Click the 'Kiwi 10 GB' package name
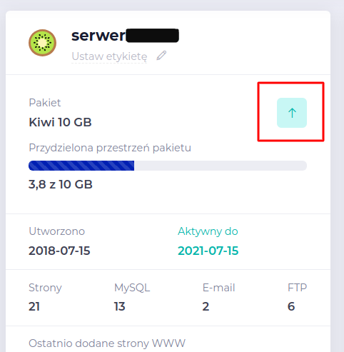The height and width of the screenshot is (352, 344). tap(60, 122)
